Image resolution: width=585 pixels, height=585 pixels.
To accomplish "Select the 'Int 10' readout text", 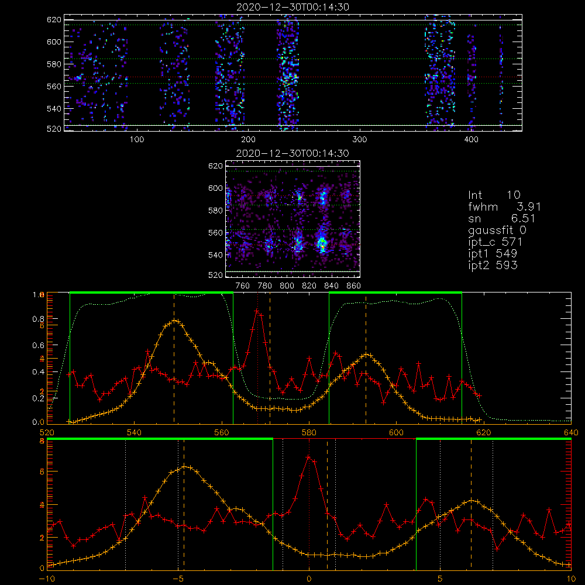I will pyautogui.click(x=494, y=195).
